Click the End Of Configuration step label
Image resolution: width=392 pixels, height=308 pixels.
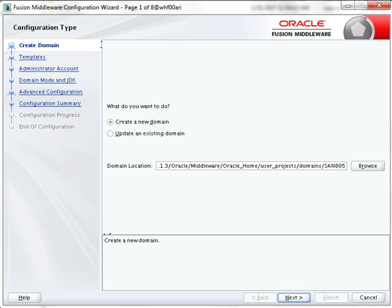[x=46, y=127]
